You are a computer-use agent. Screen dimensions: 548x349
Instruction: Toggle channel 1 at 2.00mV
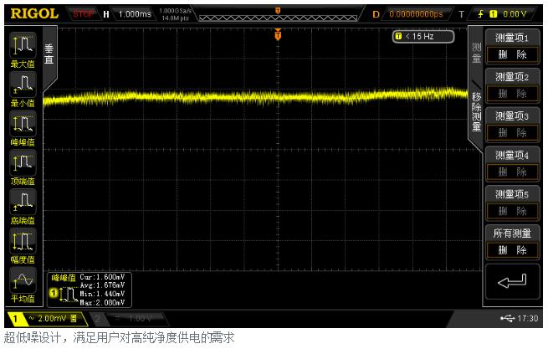(45, 319)
